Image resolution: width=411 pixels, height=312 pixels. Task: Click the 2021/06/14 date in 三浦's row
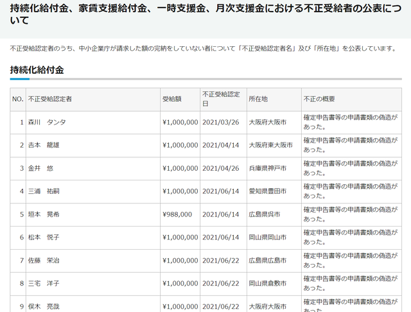coord(221,191)
